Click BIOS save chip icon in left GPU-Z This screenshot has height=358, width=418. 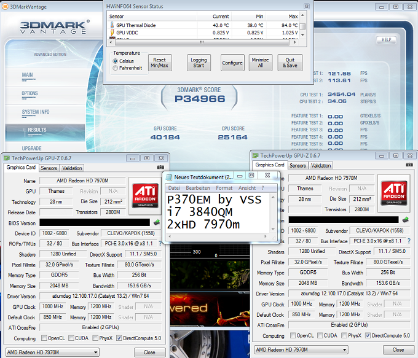[x=157, y=222]
